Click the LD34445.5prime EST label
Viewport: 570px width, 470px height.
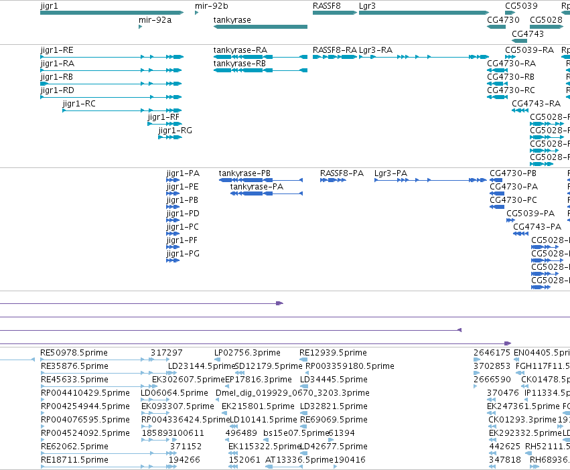[334, 380]
